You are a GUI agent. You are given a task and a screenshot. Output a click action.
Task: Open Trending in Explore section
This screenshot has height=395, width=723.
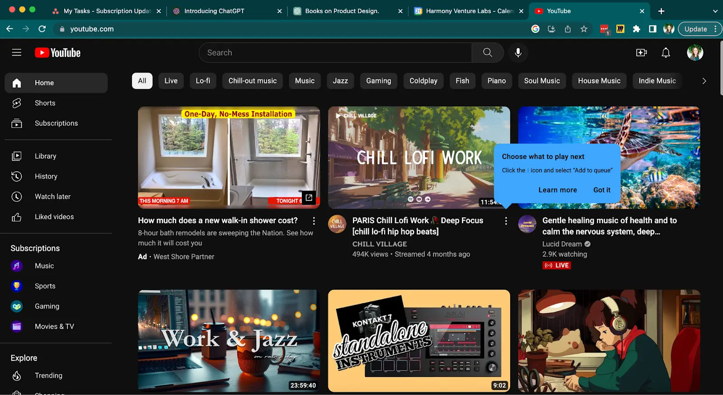coord(56,376)
